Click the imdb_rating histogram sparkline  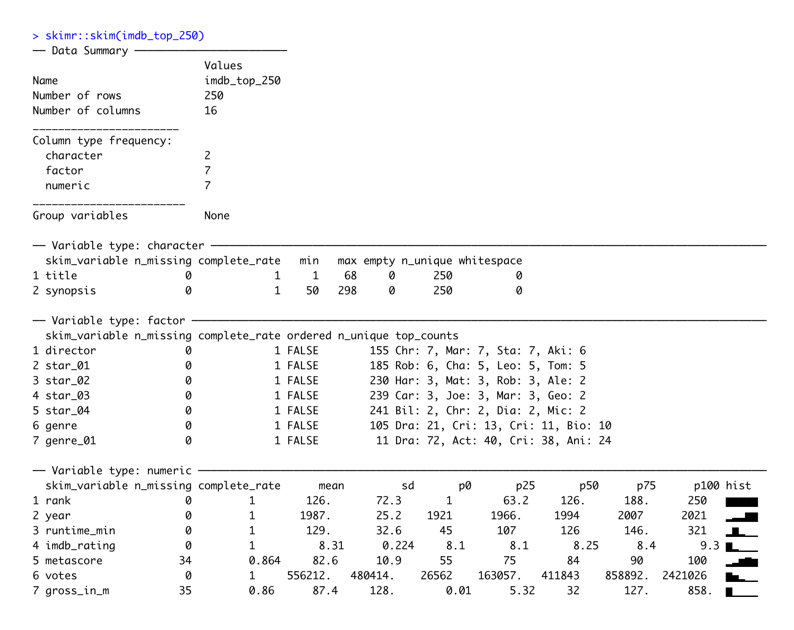[x=741, y=547]
